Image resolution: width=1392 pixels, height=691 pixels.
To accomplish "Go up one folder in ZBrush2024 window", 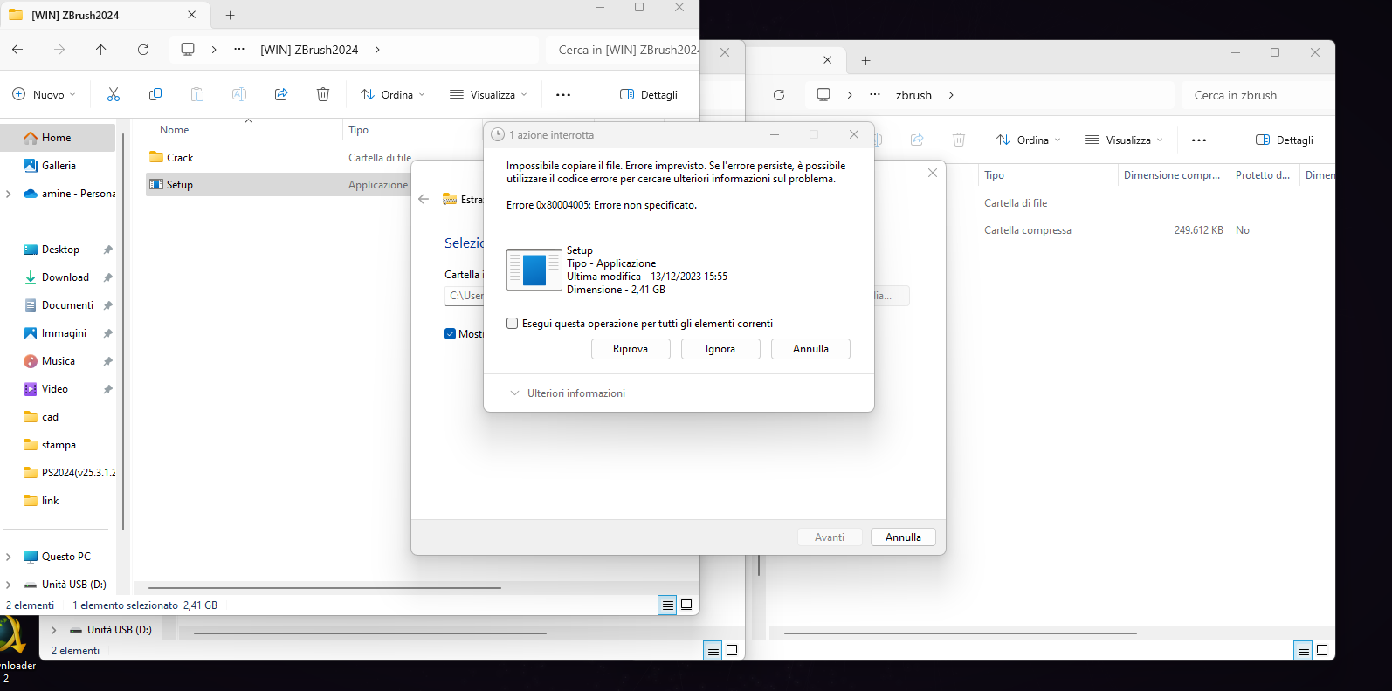I will click(101, 50).
